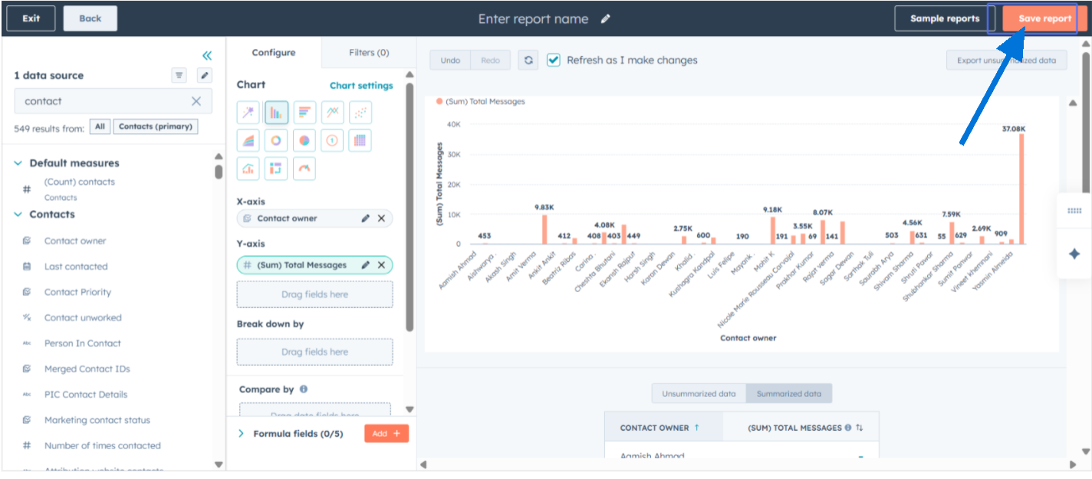Select the Person In Contact field
The height and width of the screenshot is (479, 1092).
[83, 343]
